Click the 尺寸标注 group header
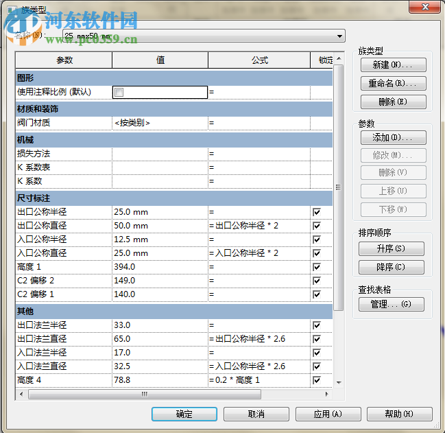445x433 pixels. 174,198
